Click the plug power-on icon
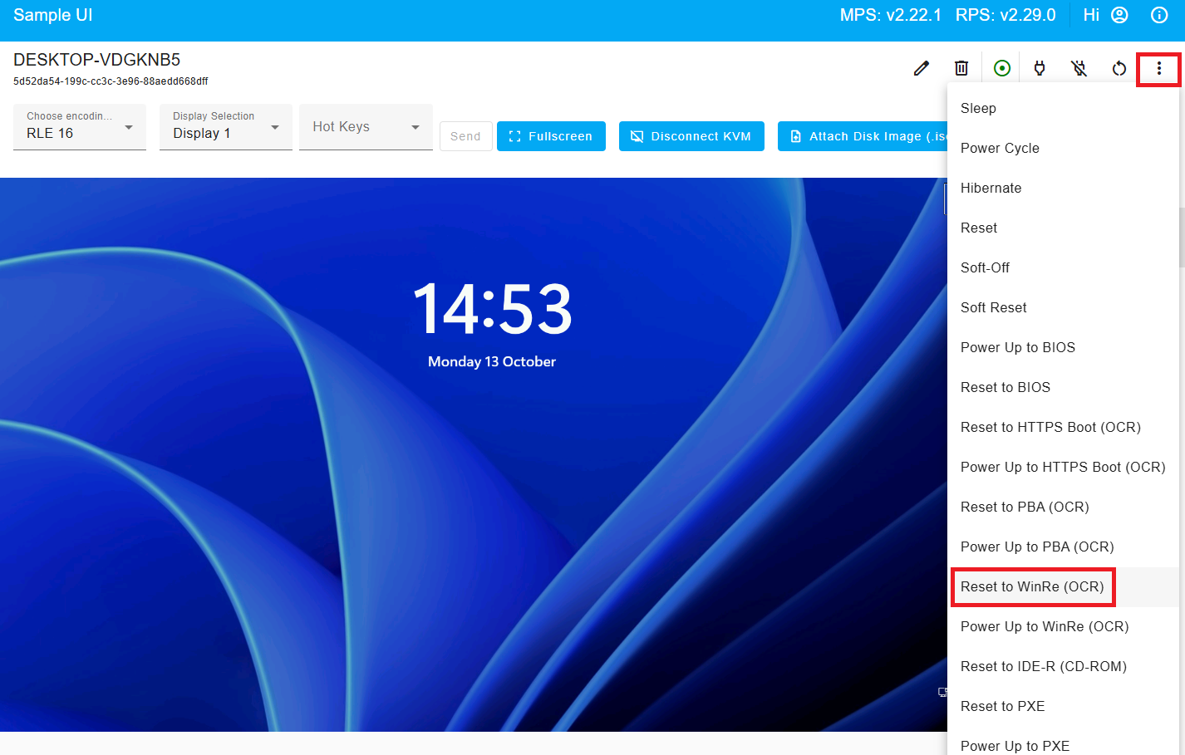This screenshot has width=1185, height=755. click(1040, 68)
